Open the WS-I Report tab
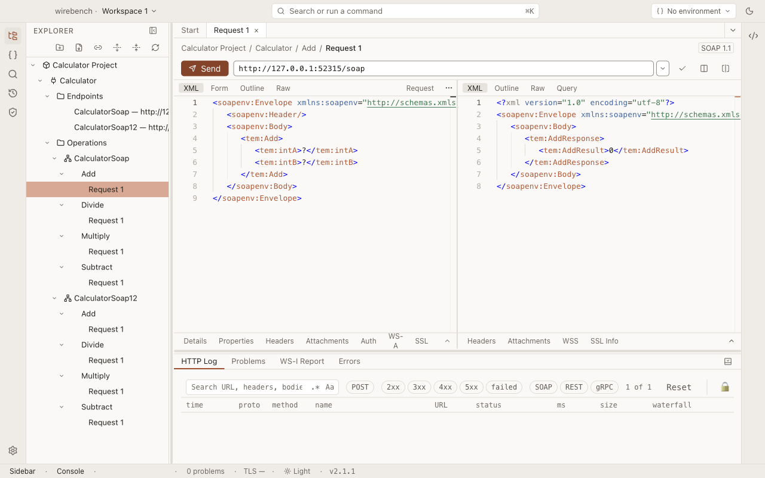 [x=302, y=361]
